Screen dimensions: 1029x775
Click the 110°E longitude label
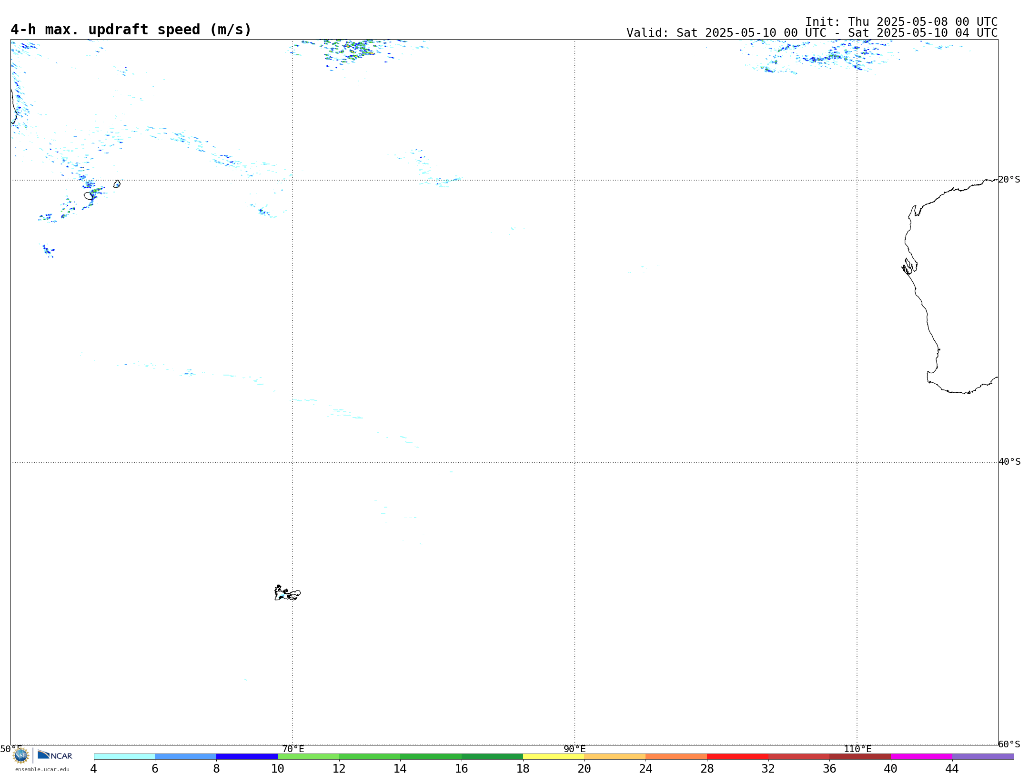point(857,749)
